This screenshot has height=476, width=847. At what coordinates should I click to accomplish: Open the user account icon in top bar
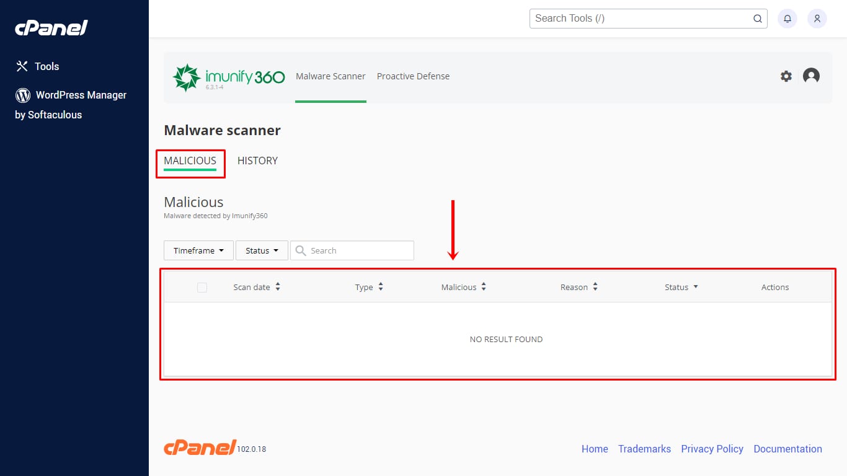point(817,19)
